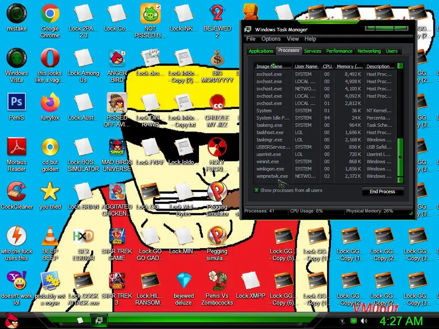
Task: Select the taskmgr.exe process row
Action: point(325,140)
